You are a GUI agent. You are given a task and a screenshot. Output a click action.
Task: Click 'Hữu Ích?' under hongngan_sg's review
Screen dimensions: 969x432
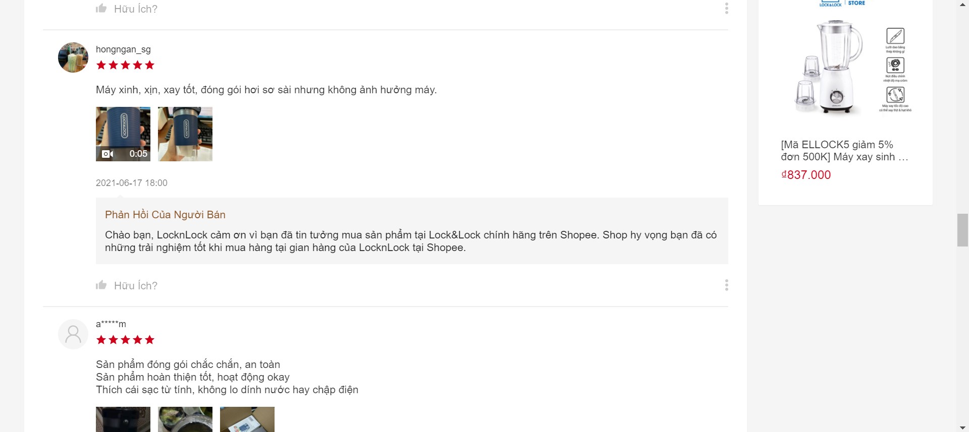135,286
